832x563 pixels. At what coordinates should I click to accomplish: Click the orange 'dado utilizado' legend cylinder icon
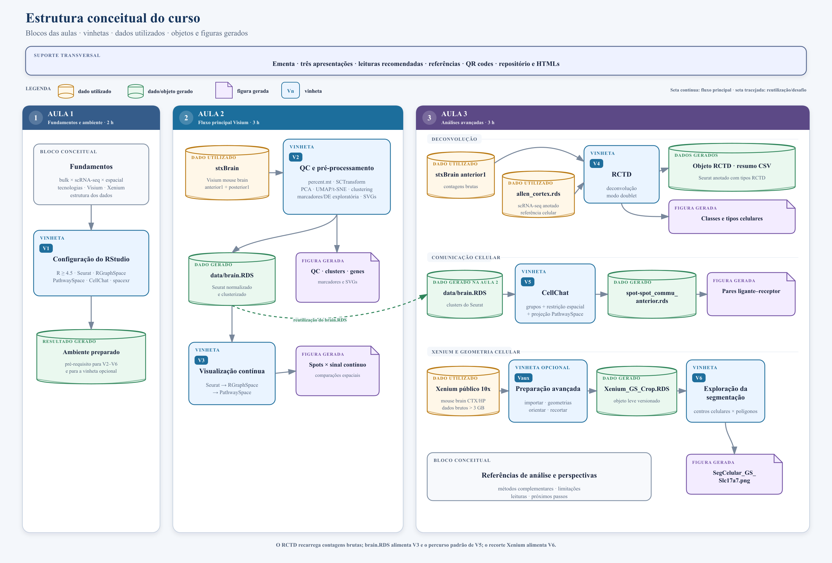point(66,91)
